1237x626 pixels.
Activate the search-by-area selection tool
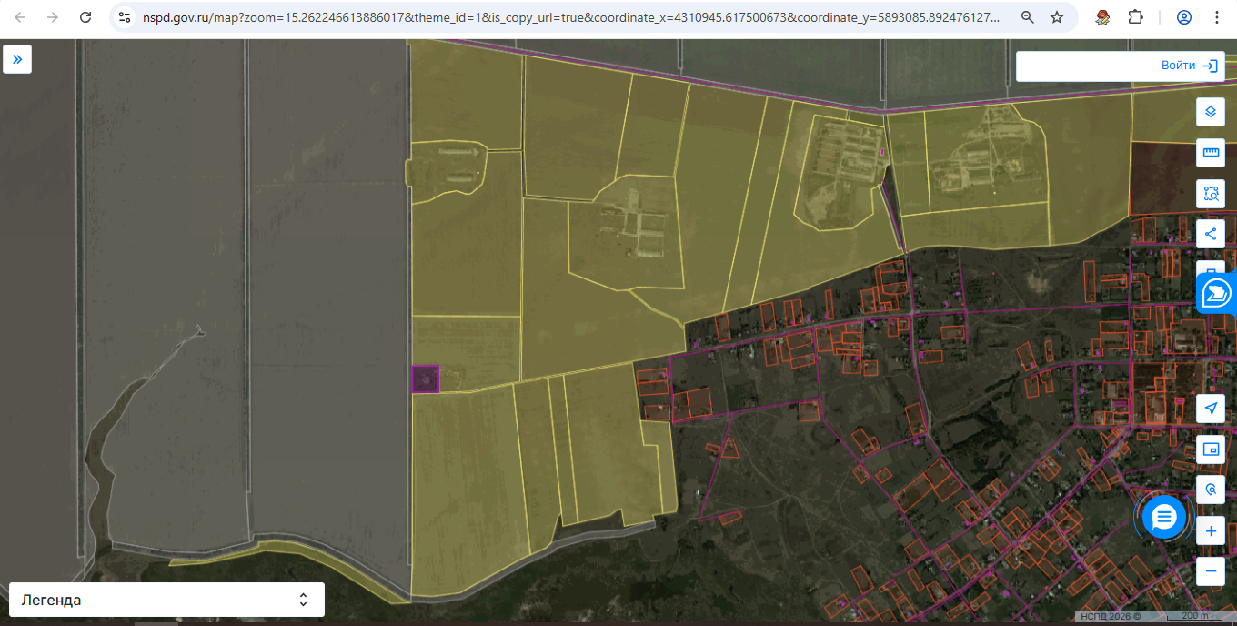pos(1211,193)
